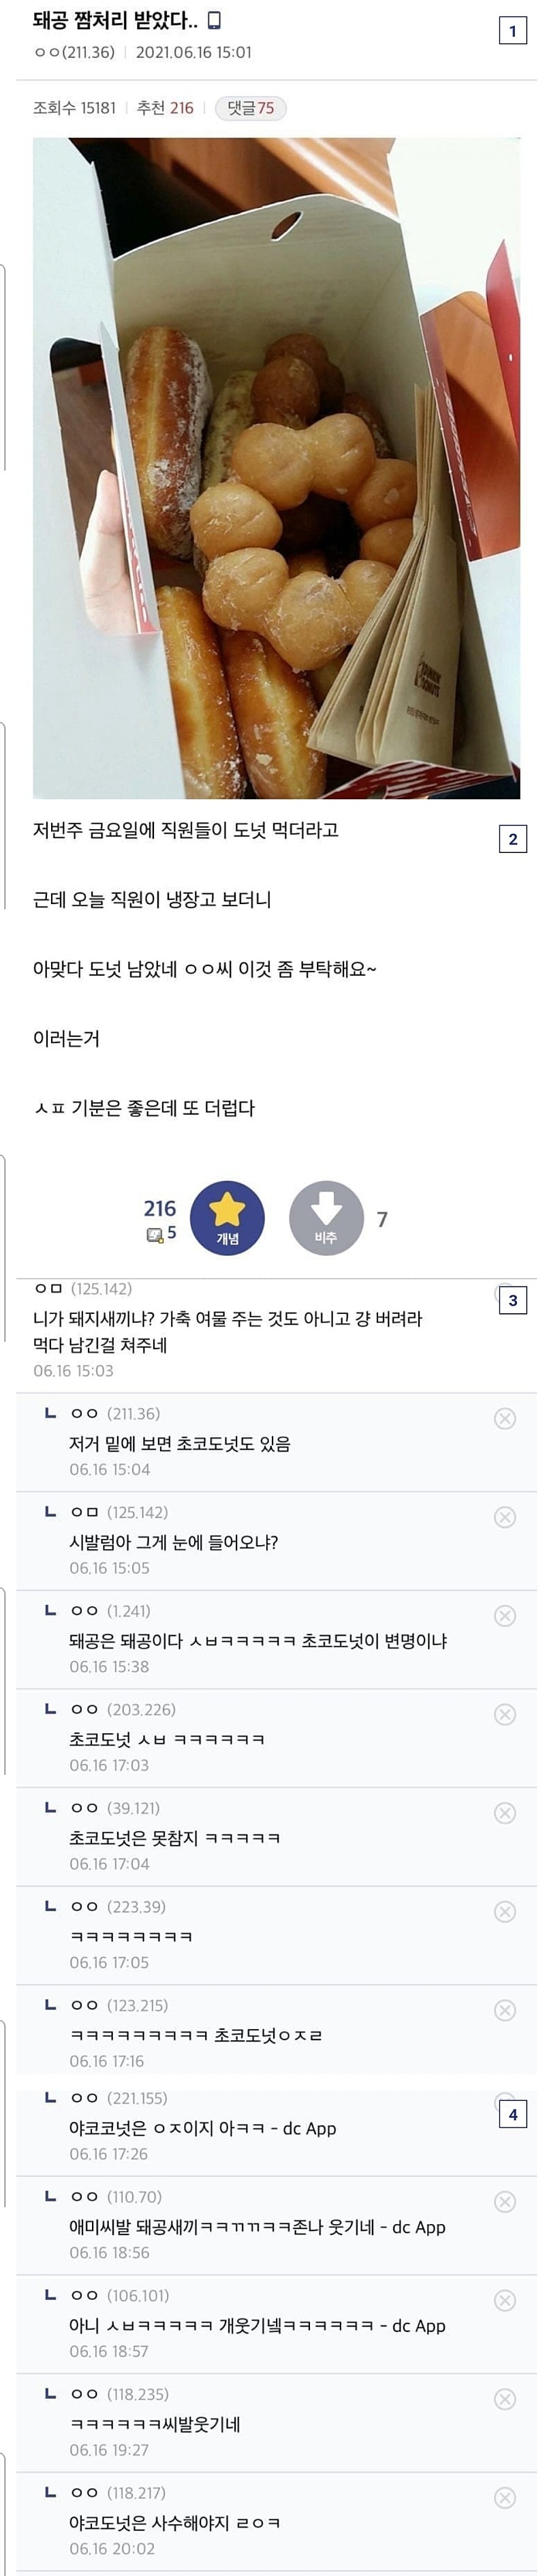Screen dimensions: 545x2576
Task: Open the donut box photo
Action: point(276,468)
